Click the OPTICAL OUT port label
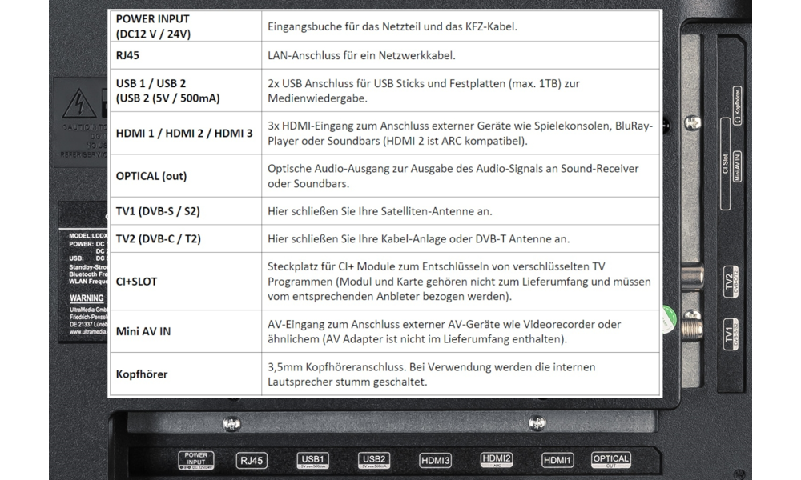 point(610,460)
